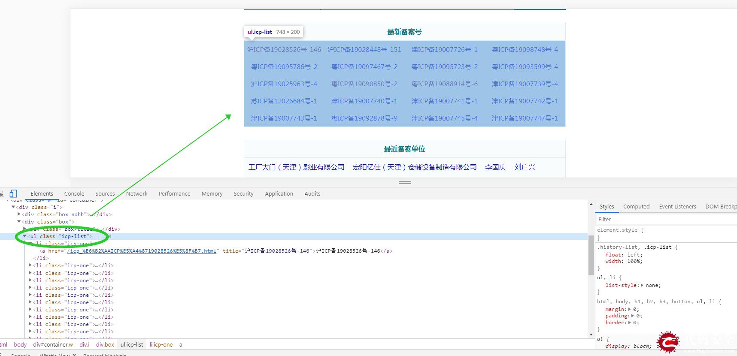737x356 pixels.
Task: Expand the border shorthand triangle
Action: pyautogui.click(x=629, y=323)
